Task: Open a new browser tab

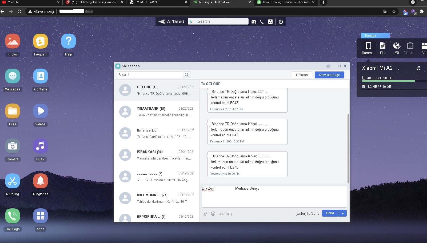Action: point(323,2)
